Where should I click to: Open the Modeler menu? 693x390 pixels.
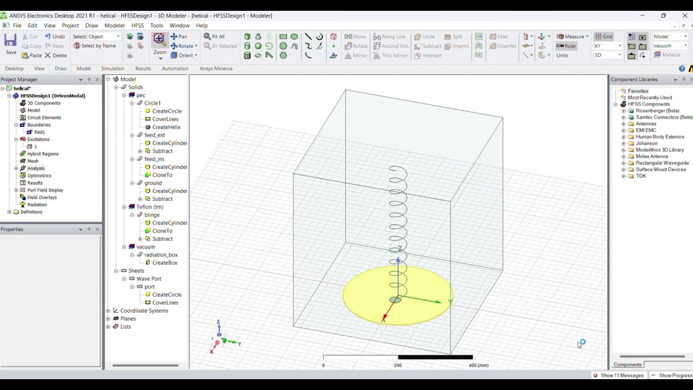point(114,25)
